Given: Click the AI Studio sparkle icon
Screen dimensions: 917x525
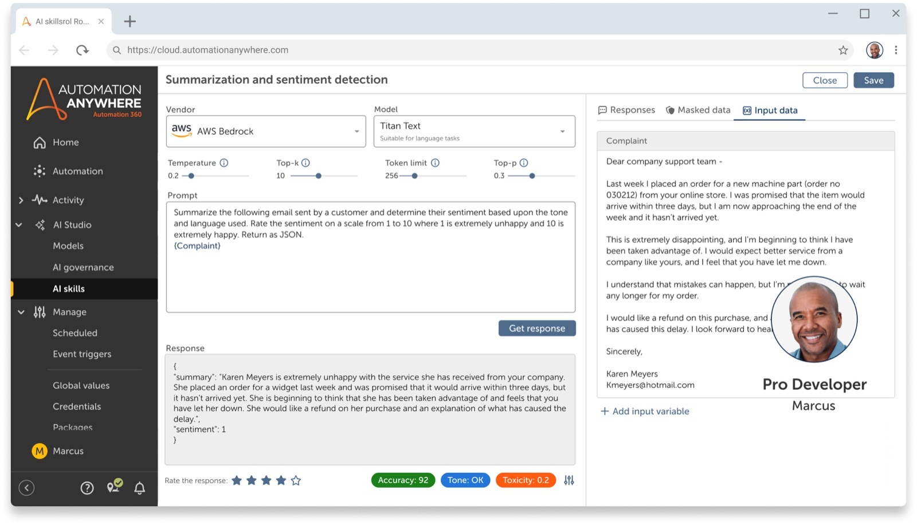Looking at the screenshot, I should click(x=40, y=225).
